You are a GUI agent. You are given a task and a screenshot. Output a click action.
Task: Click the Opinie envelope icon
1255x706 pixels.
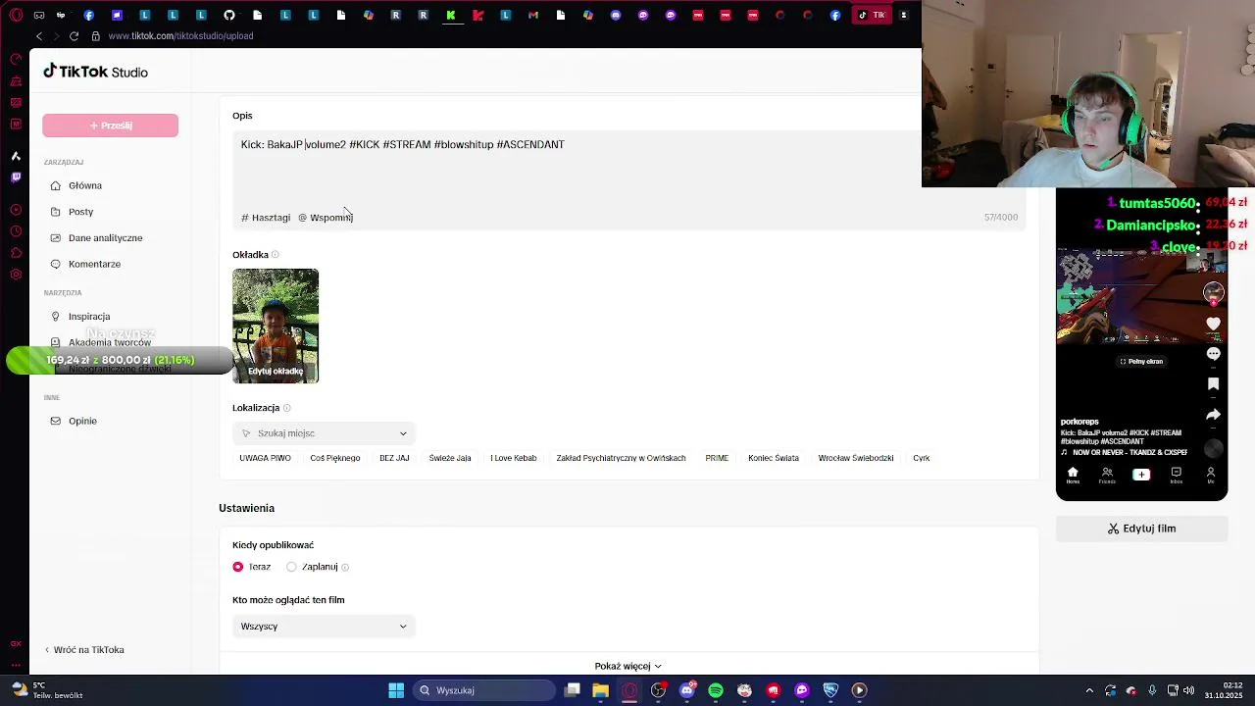[56, 421]
